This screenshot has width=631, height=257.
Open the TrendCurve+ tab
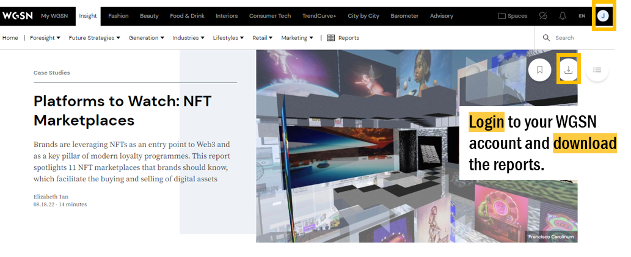point(319,16)
